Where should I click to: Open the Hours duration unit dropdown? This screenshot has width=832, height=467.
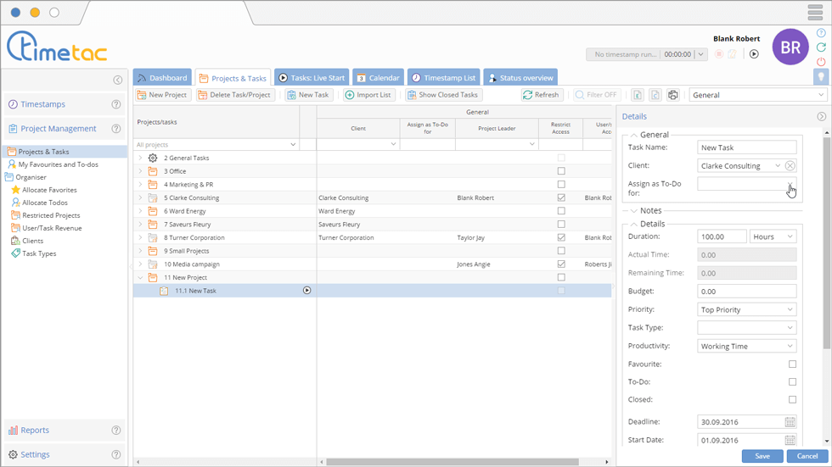pos(790,236)
